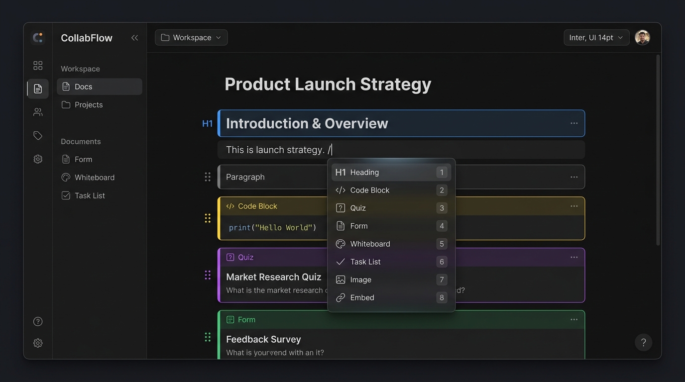Open Projects in the sidebar
The image size is (685, 382).
point(100,105)
